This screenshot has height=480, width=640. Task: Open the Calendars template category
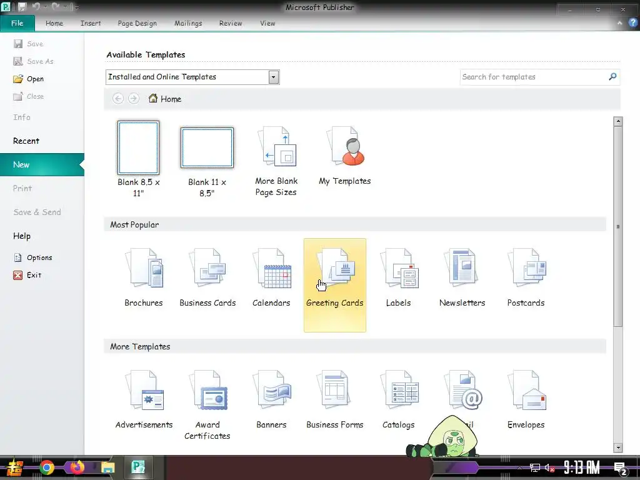(271, 277)
